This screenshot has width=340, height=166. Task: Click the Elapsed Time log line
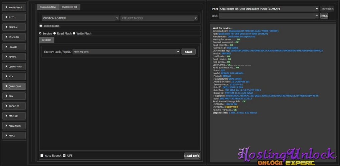235,113
